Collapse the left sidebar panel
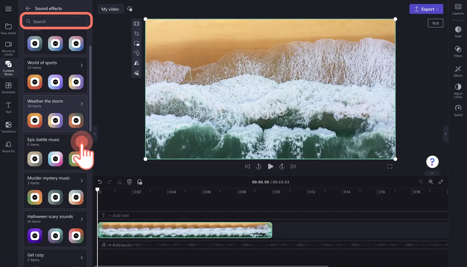The width and height of the screenshot is (467, 267). (95, 134)
